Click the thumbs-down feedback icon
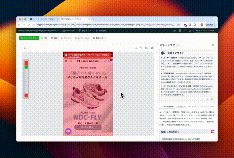This screenshot has width=234, height=158. pos(212,99)
